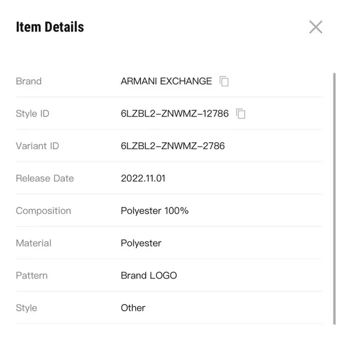The width and height of the screenshot is (338, 338).
Task: Click the Item Details heading
Action: pyautogui.click(x=50, y=27)
